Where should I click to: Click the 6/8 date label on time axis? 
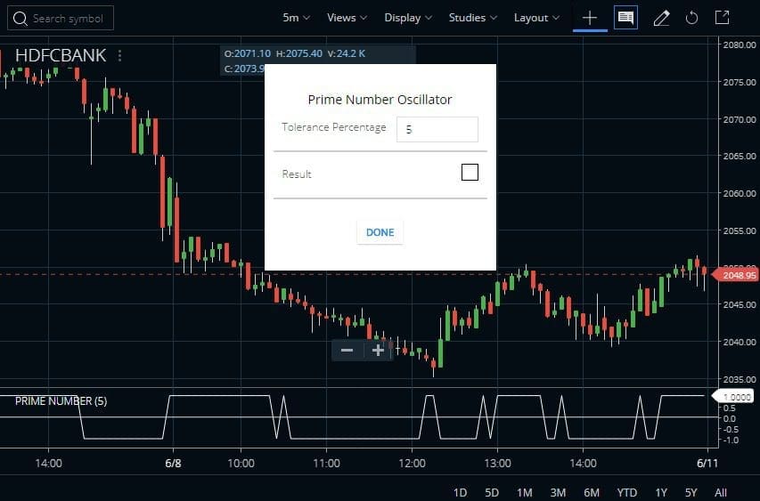(173, 464)
